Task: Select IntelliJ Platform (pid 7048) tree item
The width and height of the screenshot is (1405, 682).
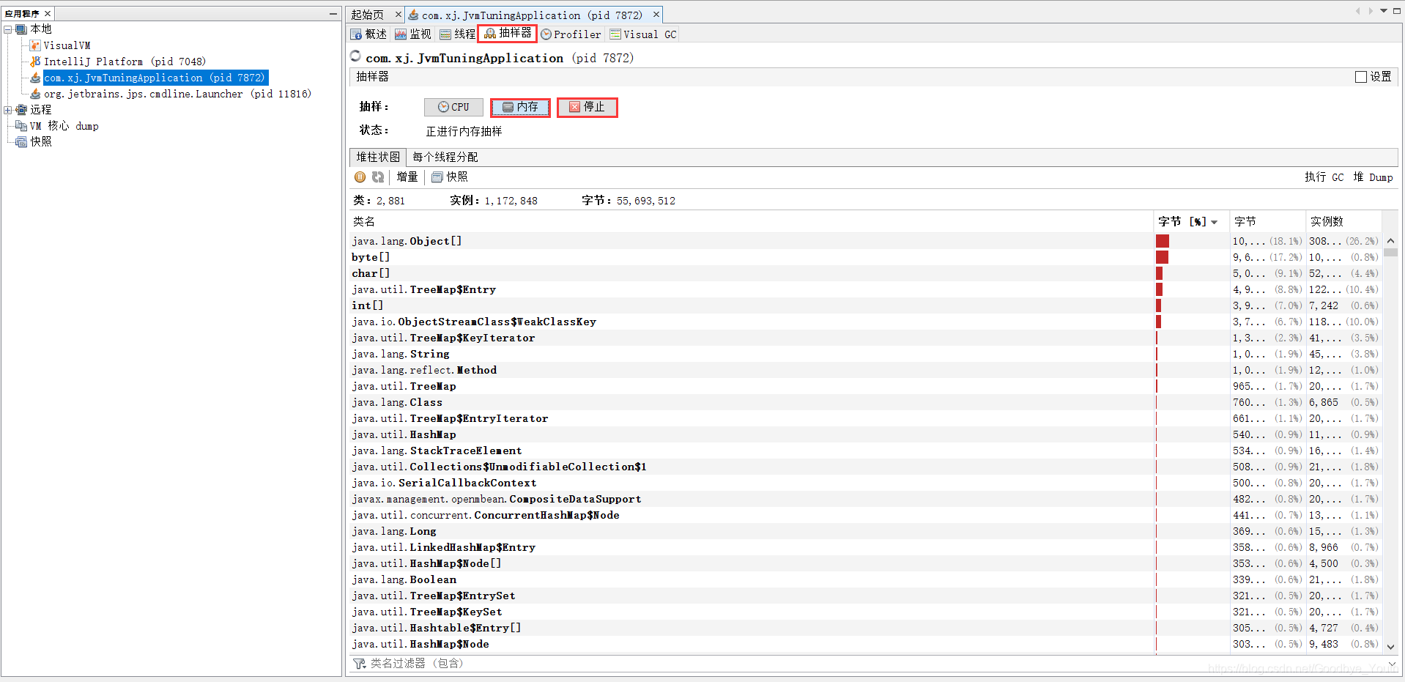Action: [125, 62]
